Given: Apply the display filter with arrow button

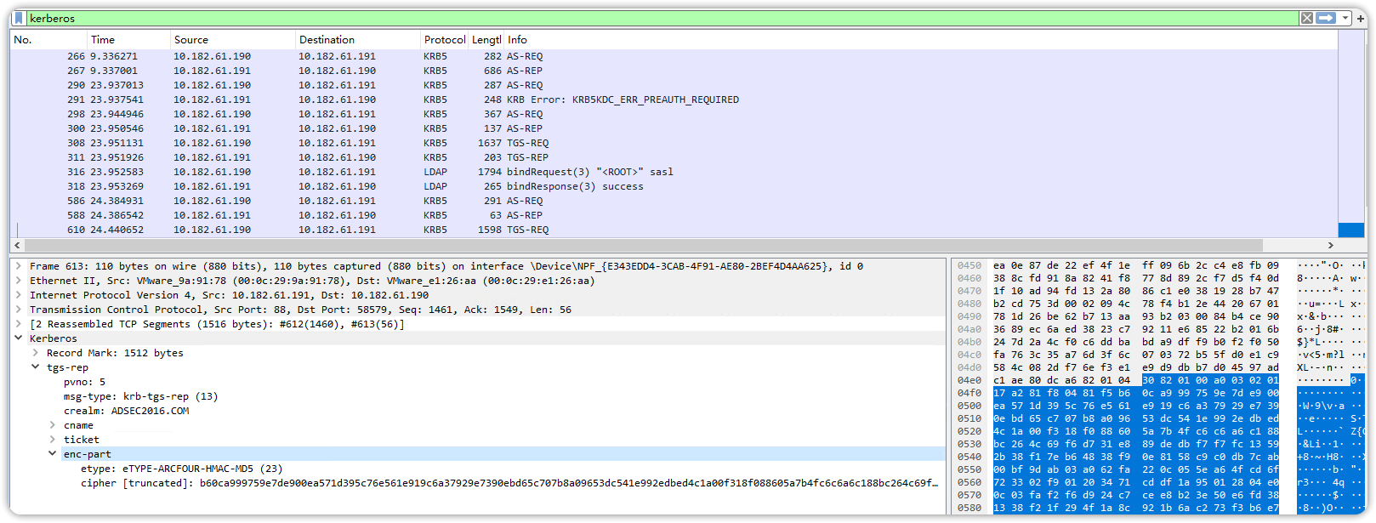Looking at the screenshot, I should [x=1326, y=18].
